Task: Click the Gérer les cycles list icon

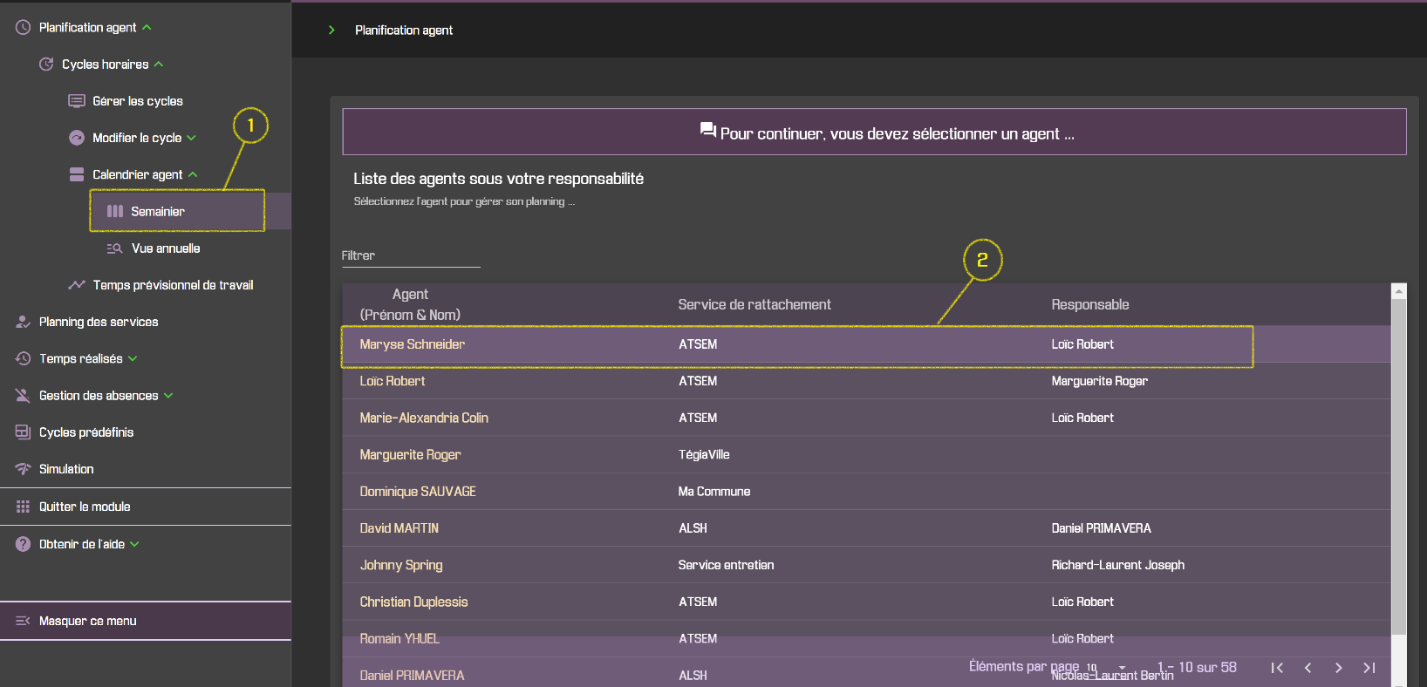Action: (77, 101)
